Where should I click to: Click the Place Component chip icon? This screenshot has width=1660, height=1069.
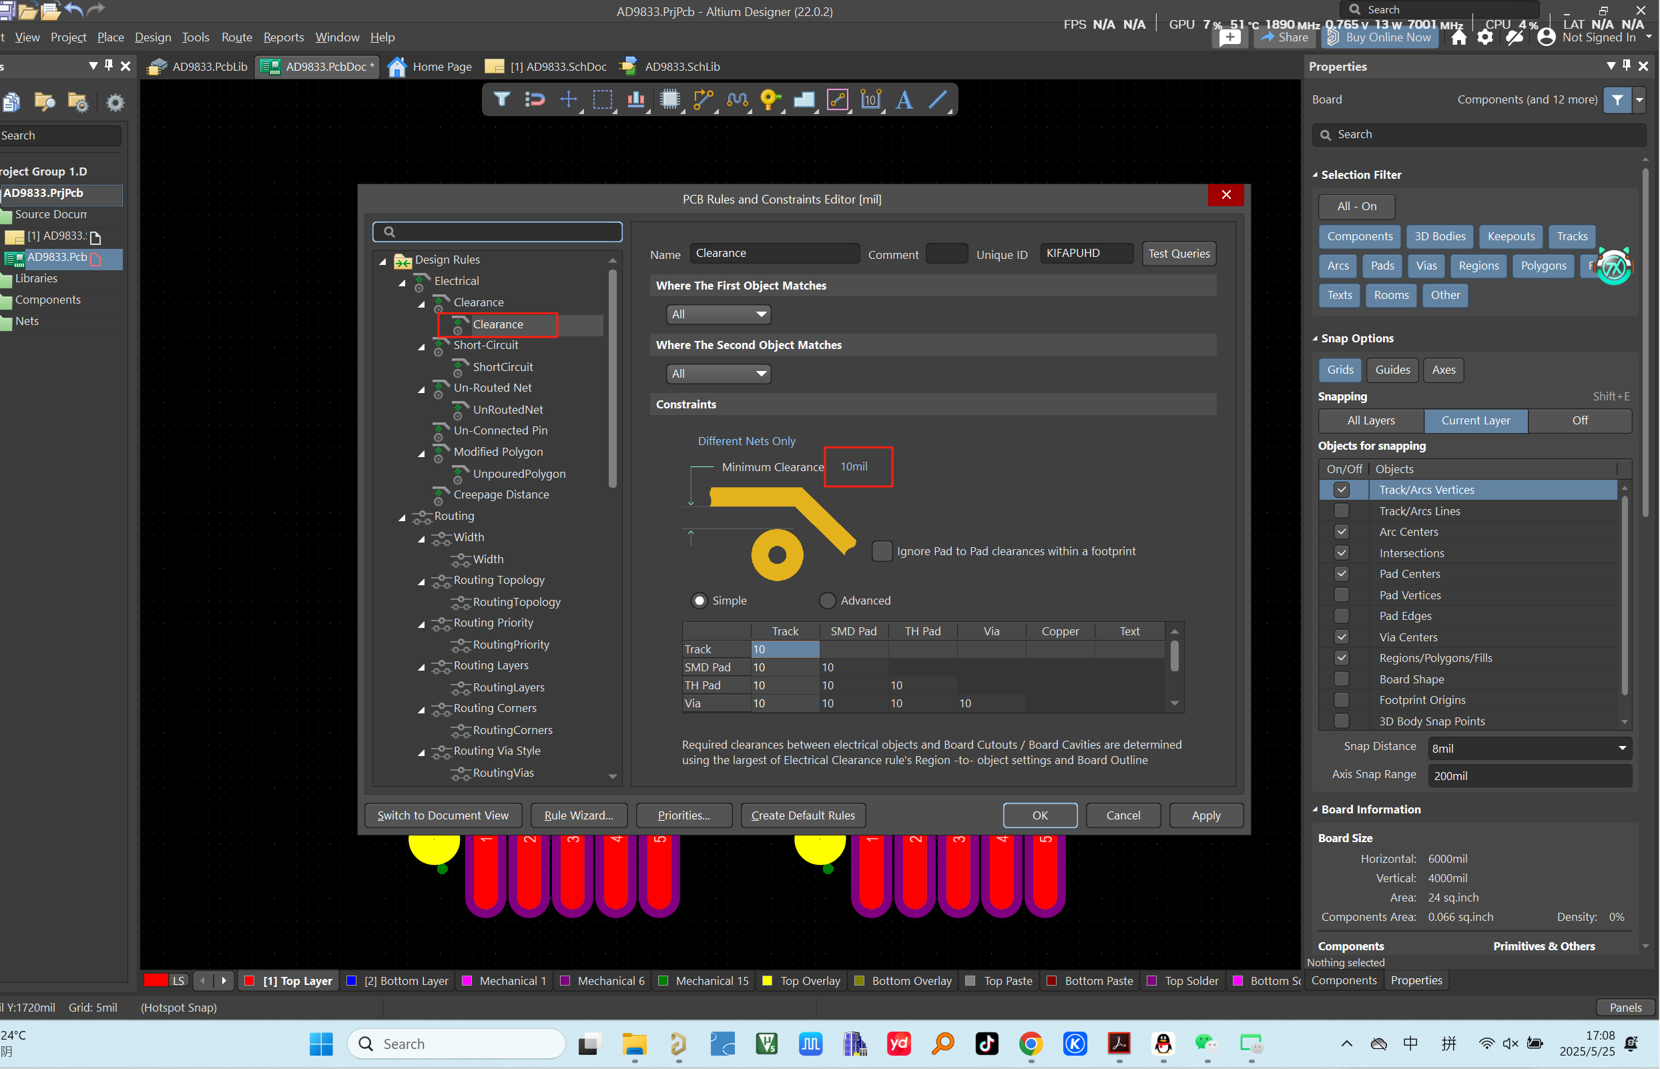click(x=670, y=100)
